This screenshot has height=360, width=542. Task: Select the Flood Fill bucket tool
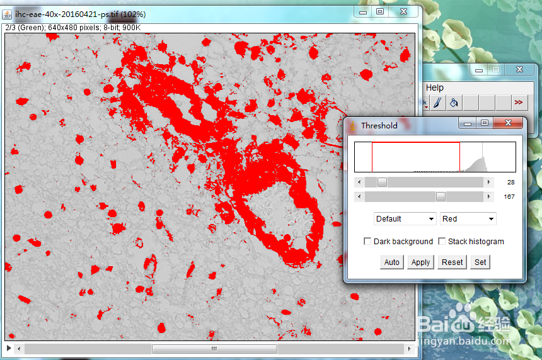click(454, 103)
